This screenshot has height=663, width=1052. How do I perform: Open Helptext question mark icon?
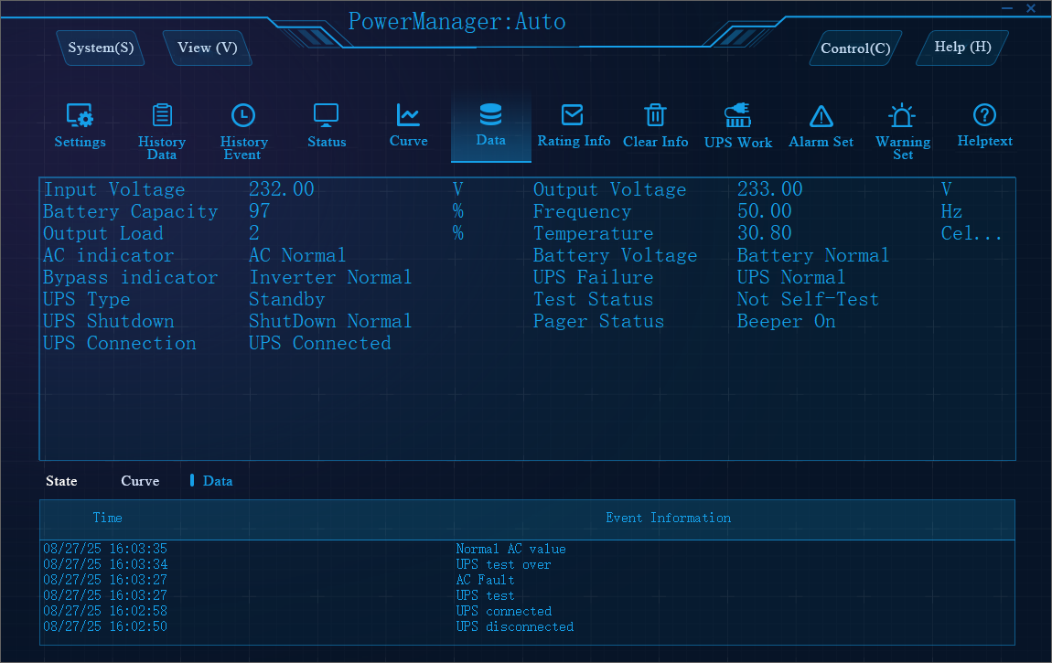(984, 116)
